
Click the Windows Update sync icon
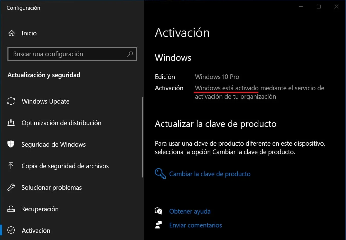point(11,101)
